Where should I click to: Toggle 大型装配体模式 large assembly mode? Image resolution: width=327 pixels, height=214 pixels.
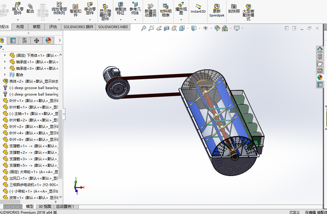coord(248,12)
